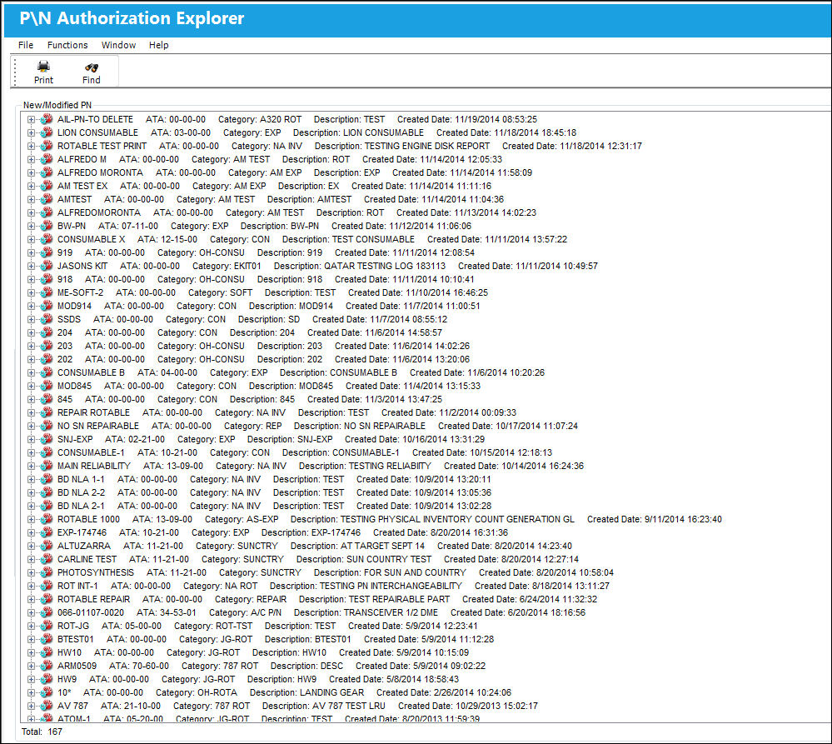Viewport: 832px width, 744px height.
Task: Click the part icon beside MAIN RELIABILITY
Action: (x=47, y=466)
